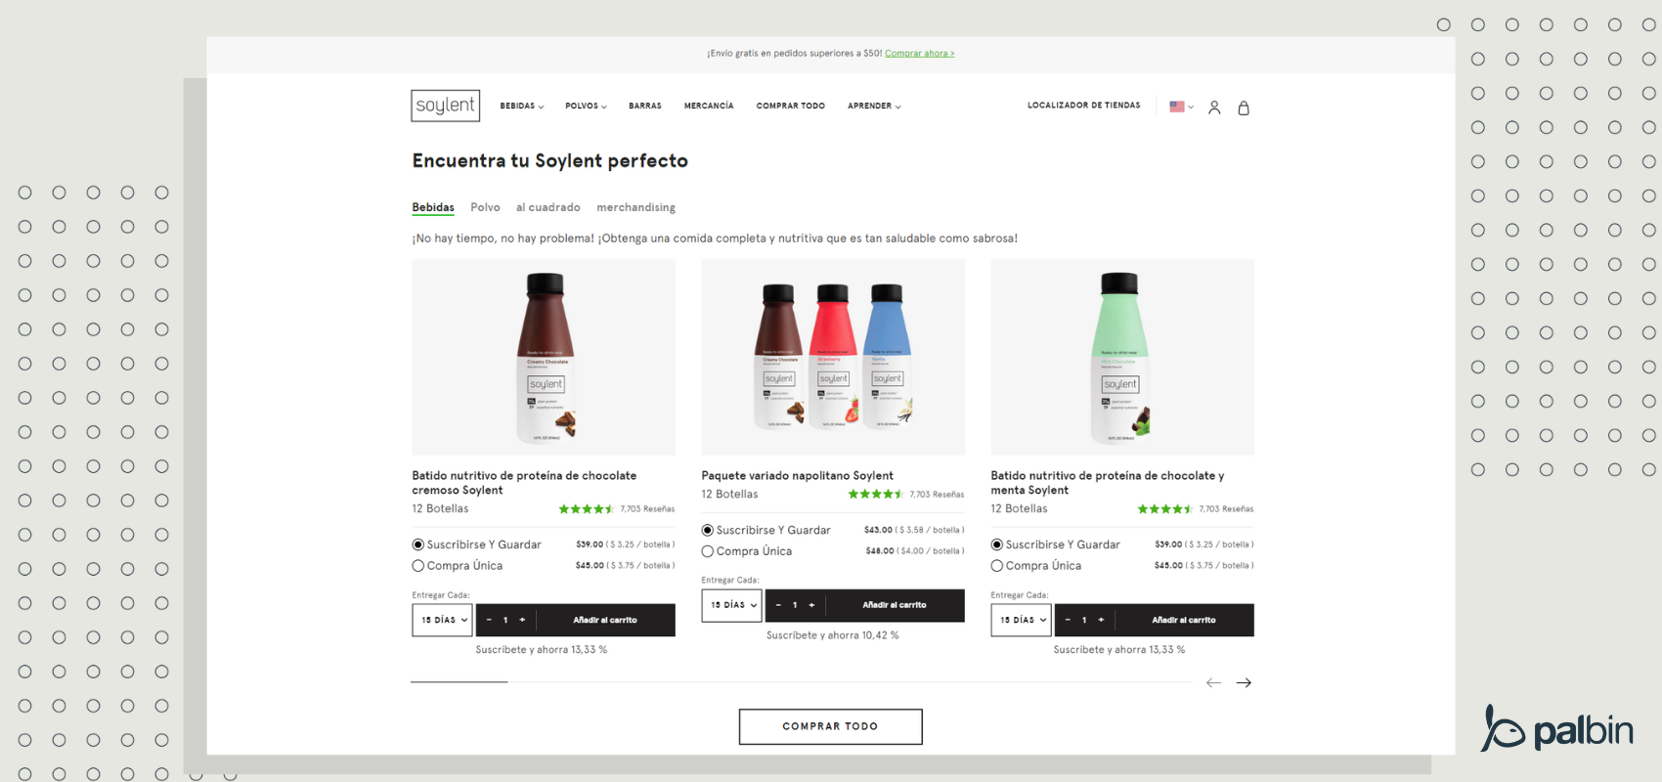Screen dimensions: 1662x782
Task: Select Compra Única for Neapolitan variety pack
Action: point(708,551)
